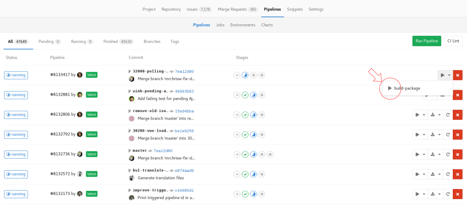Open artifacts download dropdown for pipeline #8132792

(x=435, y=135)
